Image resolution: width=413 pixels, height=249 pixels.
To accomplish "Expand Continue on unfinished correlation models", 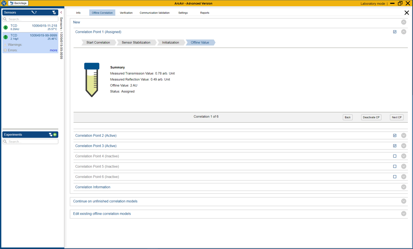I will click(x=404, y=201).
